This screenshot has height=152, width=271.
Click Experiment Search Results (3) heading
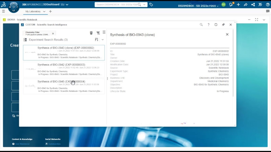(x=48, y=40)
